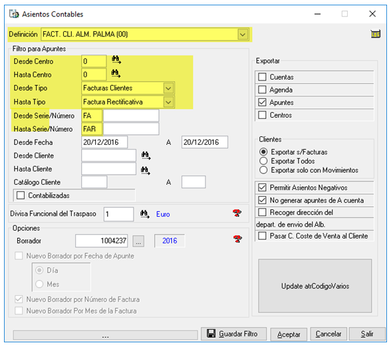Click the Divisa Funcional lookup binoculars icon
Viewport: 391px width, 345px height.
coord(145,214)
